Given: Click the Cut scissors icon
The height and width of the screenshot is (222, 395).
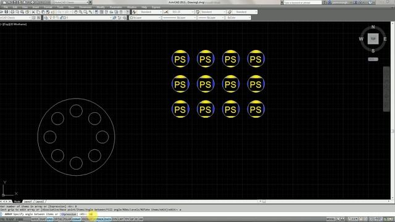Looking at the screenshot, I should 33,12.
